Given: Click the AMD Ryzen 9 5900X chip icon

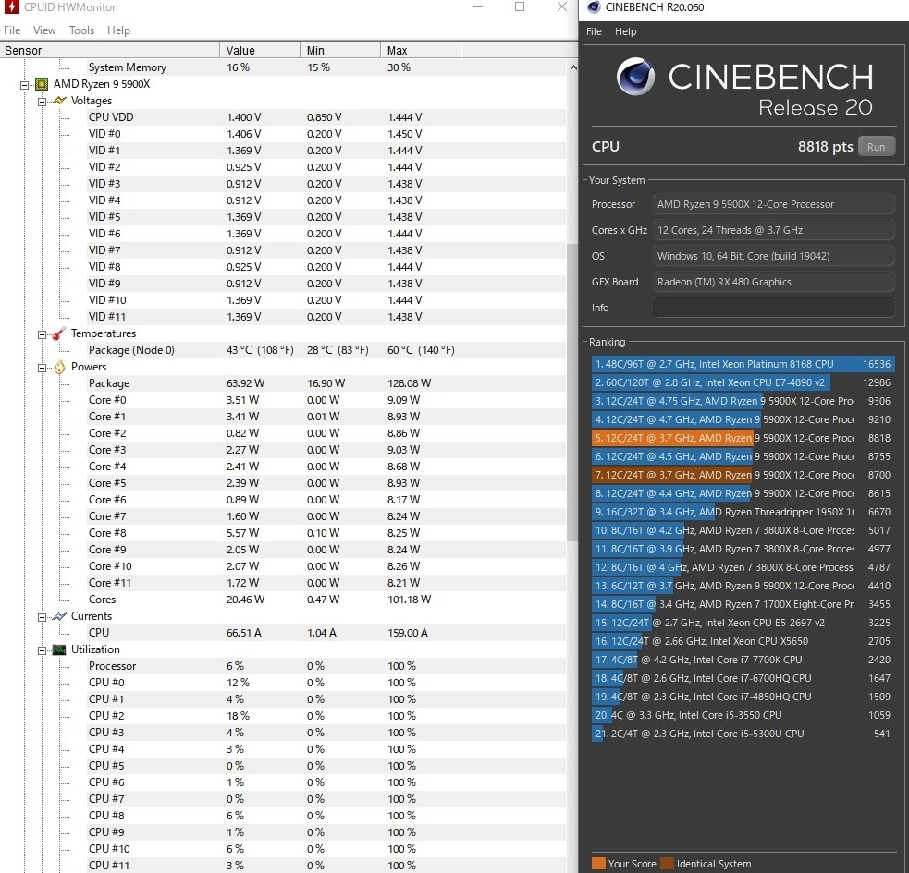Looking at the screenshot, I should [x=42, y=84].
